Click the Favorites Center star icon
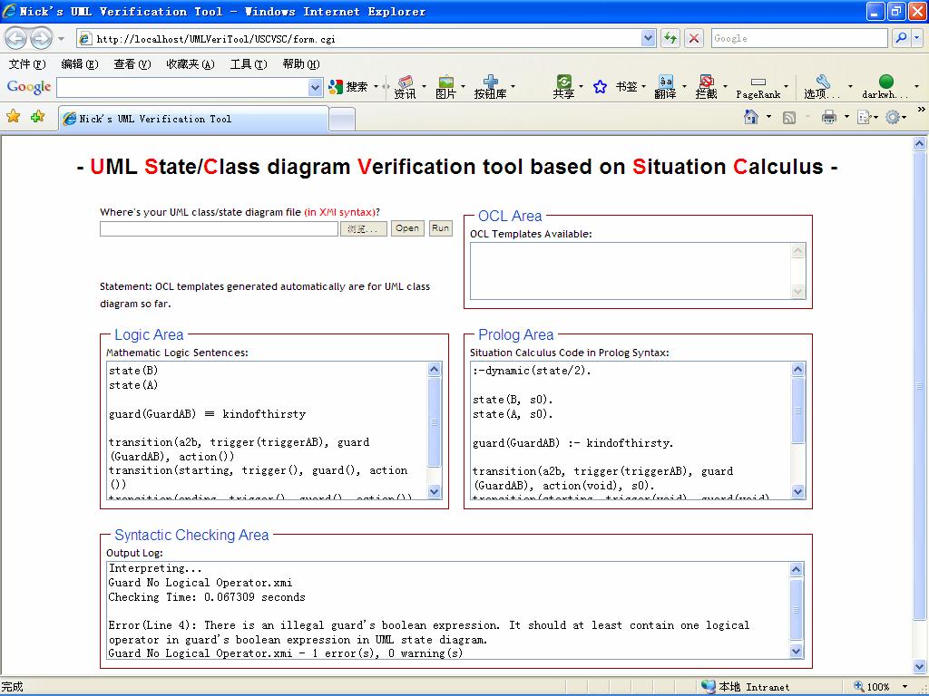This screenshot has height=696, width=929. [x=13, y=117]
